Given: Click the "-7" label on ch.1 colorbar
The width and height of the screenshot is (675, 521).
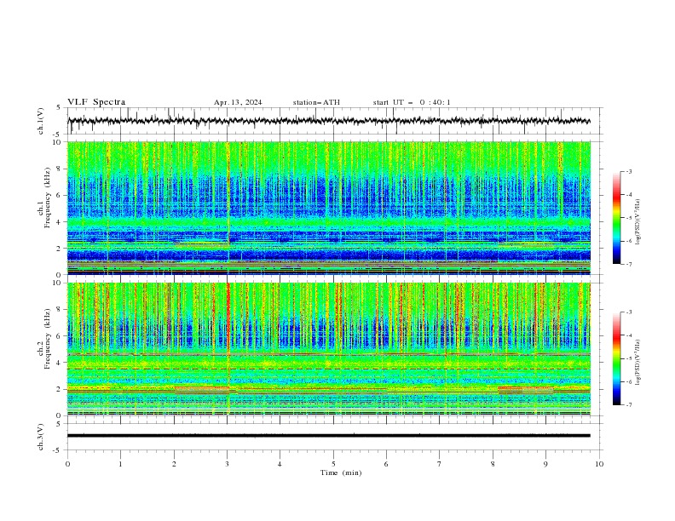Looking at the screenshot, I should [x=629, y=265].
